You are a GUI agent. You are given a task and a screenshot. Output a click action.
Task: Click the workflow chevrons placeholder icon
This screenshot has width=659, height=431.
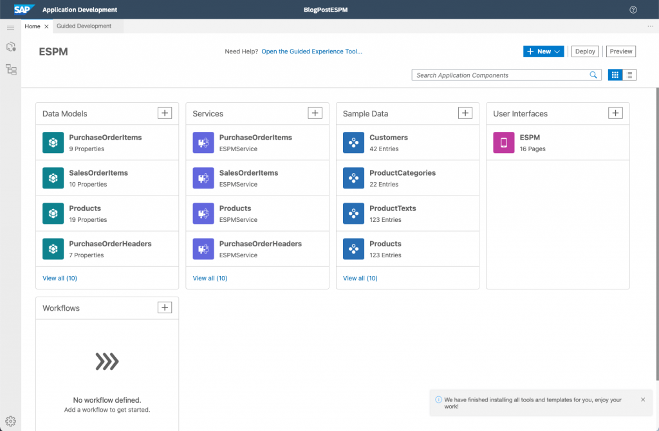pos(107,362)
